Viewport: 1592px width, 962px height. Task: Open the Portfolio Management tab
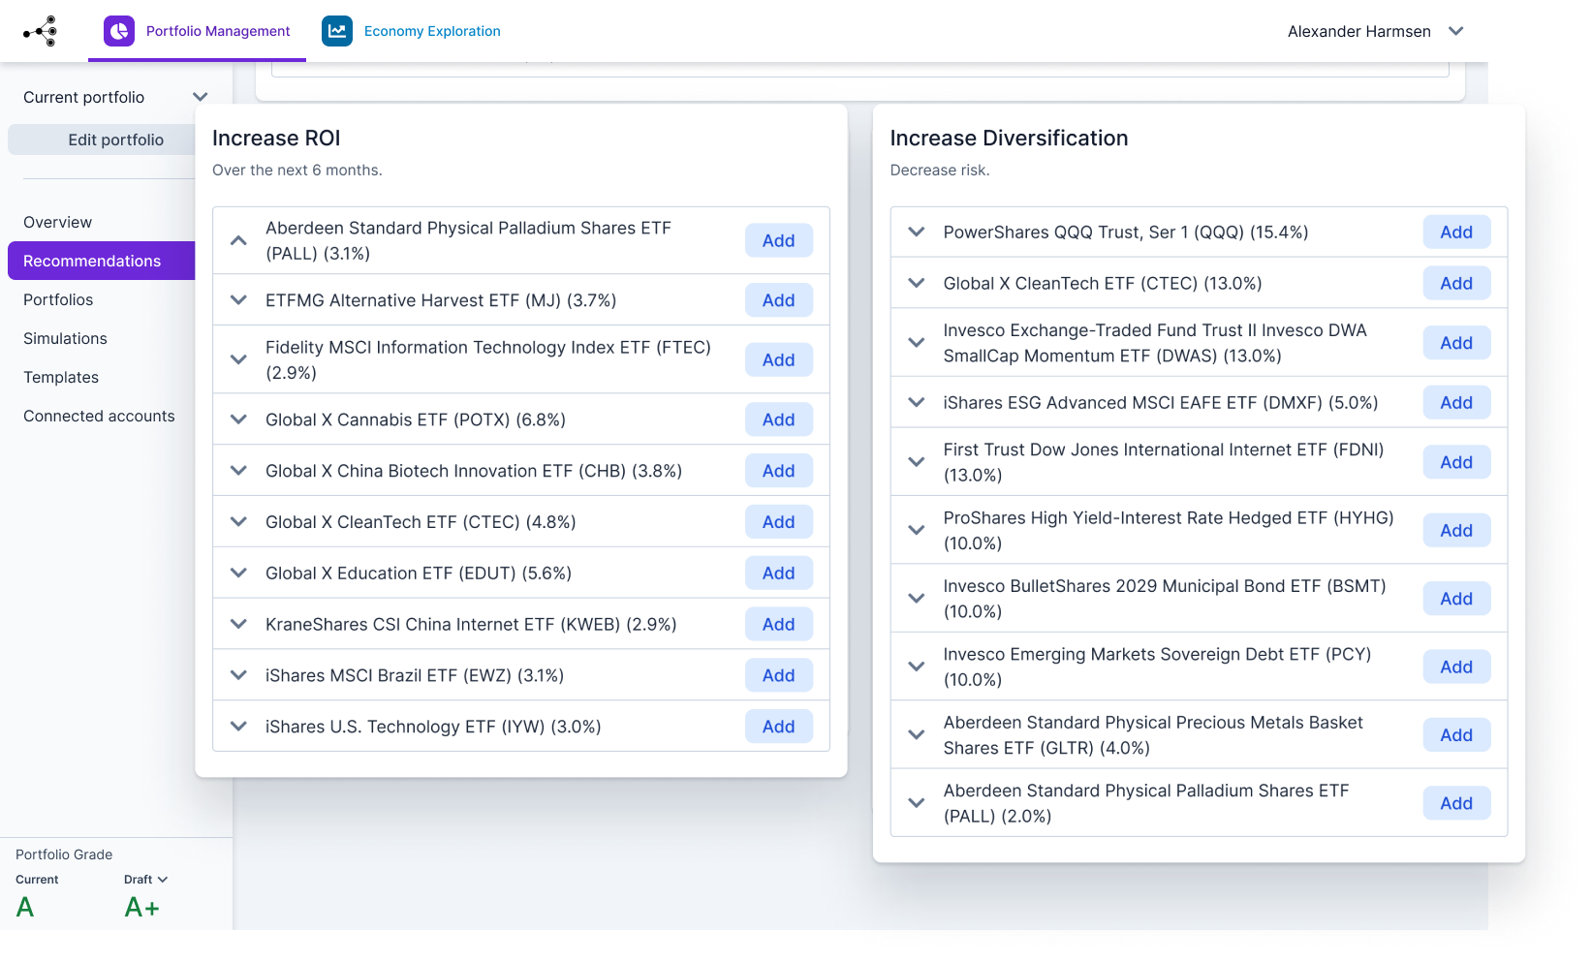pyautogui.click(x=197, y=31)
